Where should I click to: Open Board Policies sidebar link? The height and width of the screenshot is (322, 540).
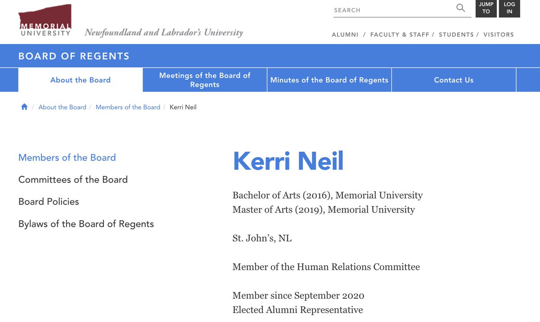49,202
